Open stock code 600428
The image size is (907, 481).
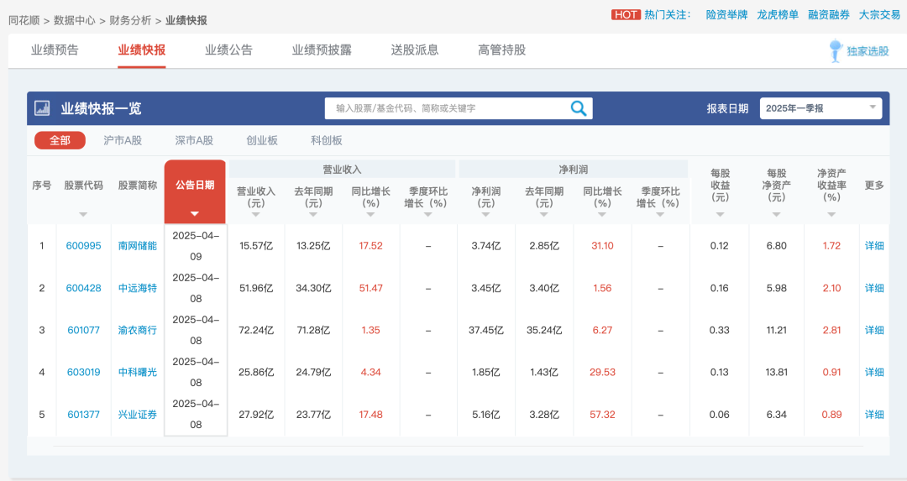coord(83,288)
